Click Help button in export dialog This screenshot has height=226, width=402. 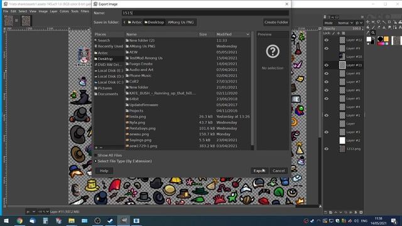(104, 171)
